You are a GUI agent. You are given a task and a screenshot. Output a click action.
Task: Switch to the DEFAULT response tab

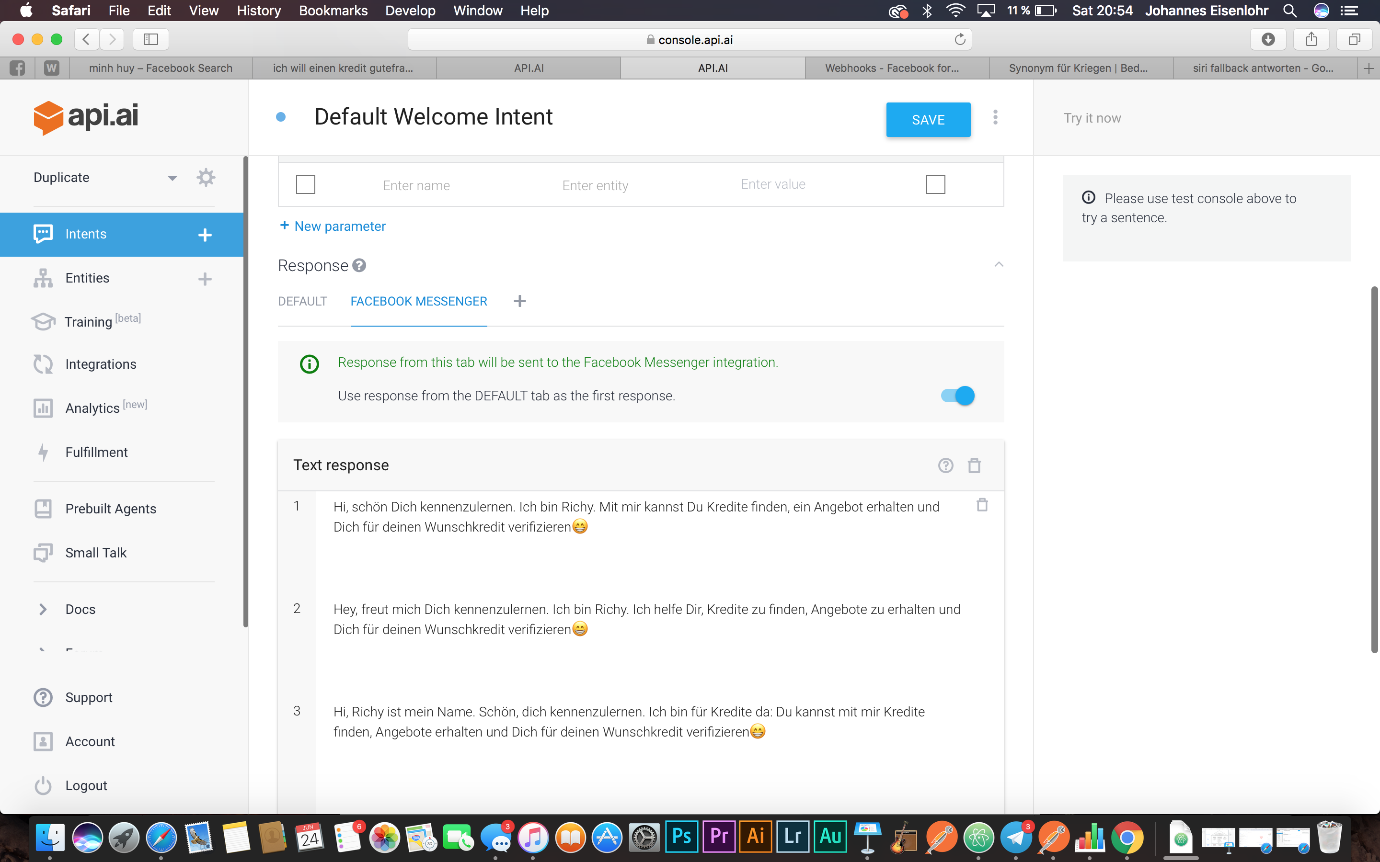302,301
